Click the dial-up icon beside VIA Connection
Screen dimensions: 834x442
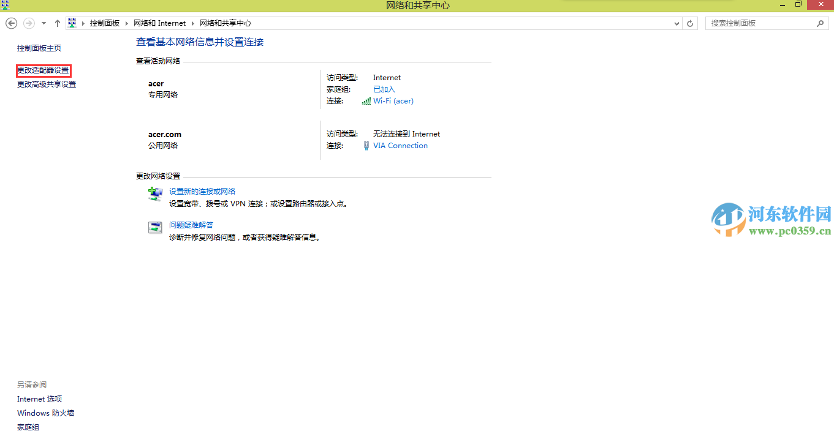coord(366,145)
